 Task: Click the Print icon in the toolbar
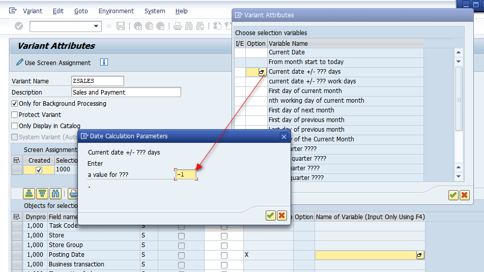[x=177, y=26]
